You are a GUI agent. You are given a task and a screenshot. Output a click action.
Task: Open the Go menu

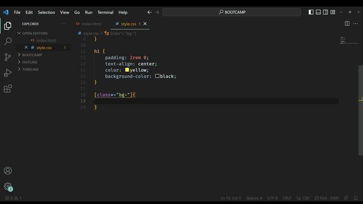pyautogui.click(x=77, y=12)
